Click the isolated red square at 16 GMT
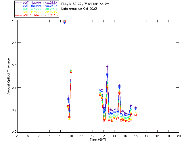The image size is (184, 147). [x=135, y=115]
